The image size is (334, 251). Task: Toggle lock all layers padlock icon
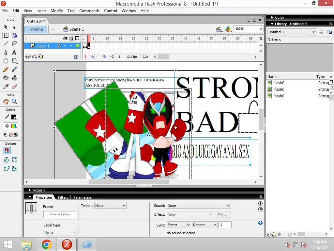(71, 38)
